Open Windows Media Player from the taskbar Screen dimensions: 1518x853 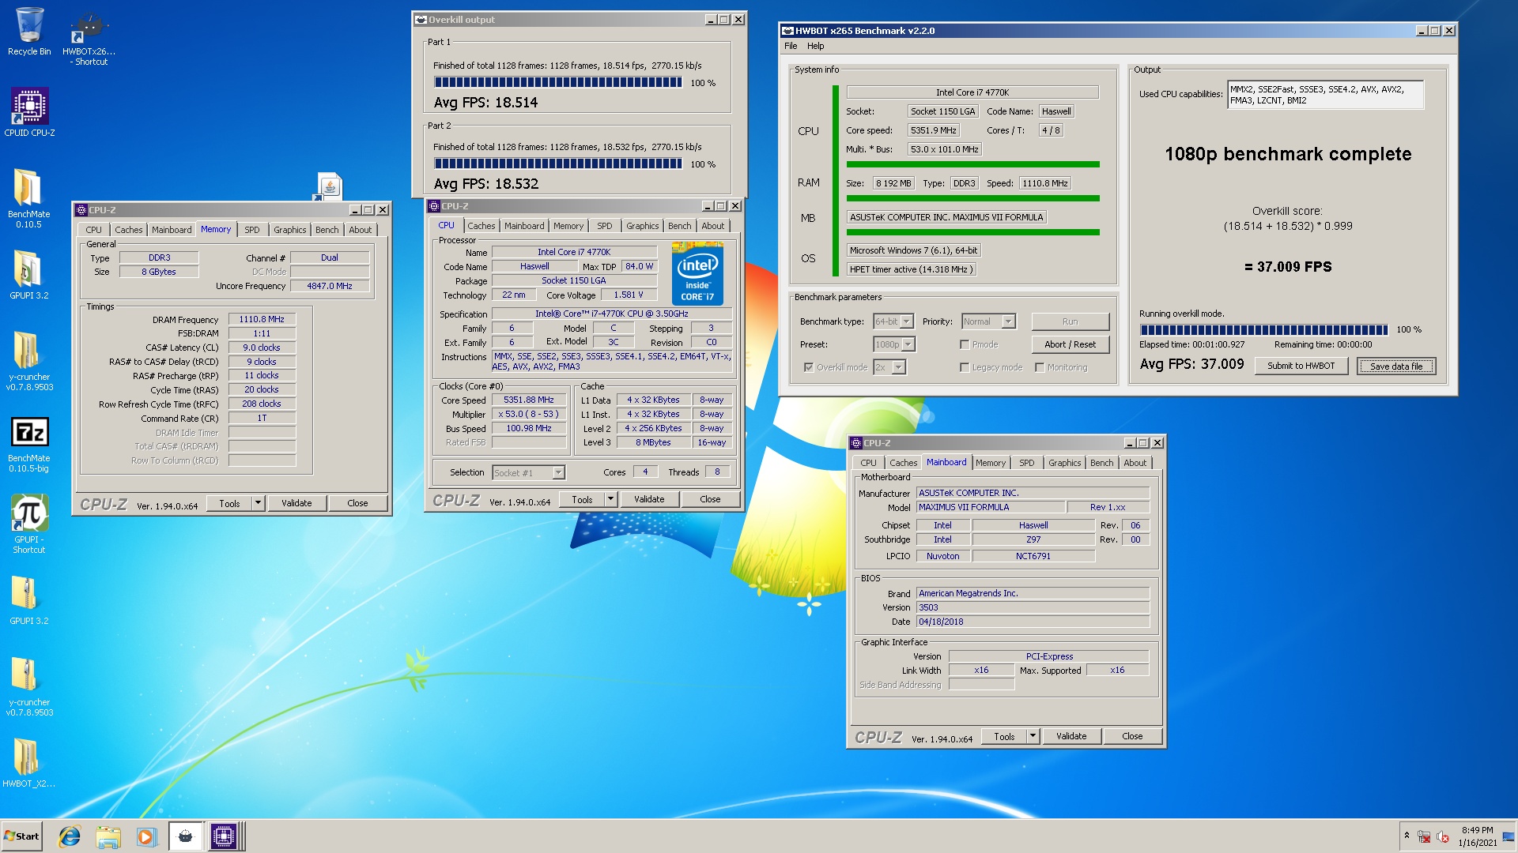pos(145,836)
